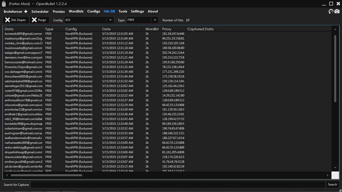Viewport: 342px width, 192px height.
Task: Expand the Config filter dropdown arrow
Action: [x=110, y=20]
